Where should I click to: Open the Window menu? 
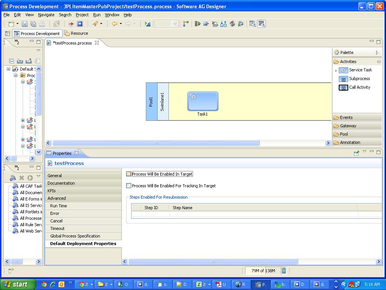112,15
